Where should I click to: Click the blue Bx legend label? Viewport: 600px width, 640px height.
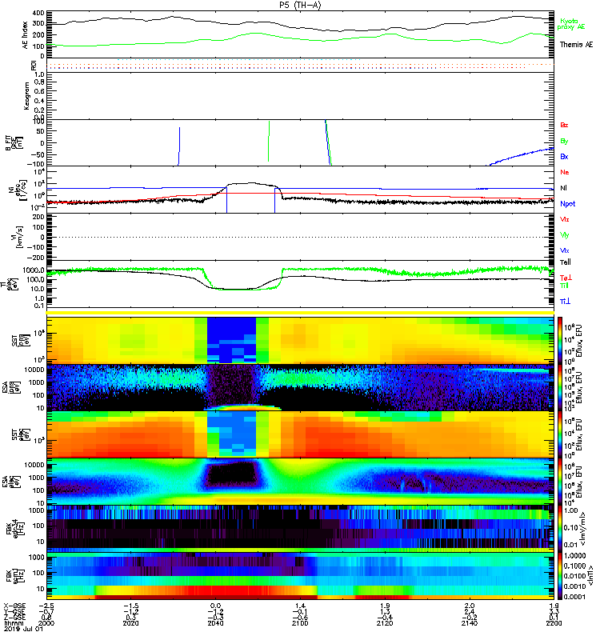click(564, 156)
